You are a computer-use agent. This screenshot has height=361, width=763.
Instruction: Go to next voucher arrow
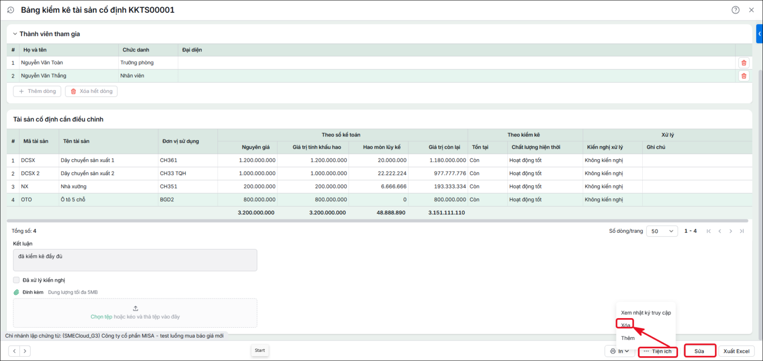25,351
